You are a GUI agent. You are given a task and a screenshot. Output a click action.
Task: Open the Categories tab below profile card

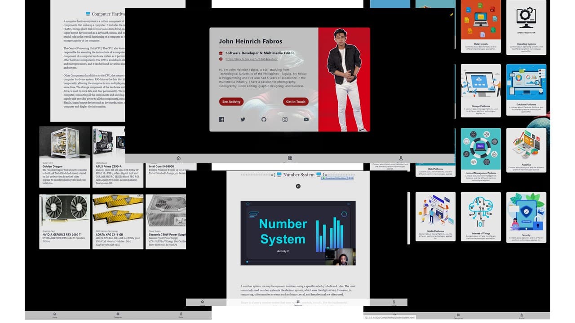click(290, 158)
